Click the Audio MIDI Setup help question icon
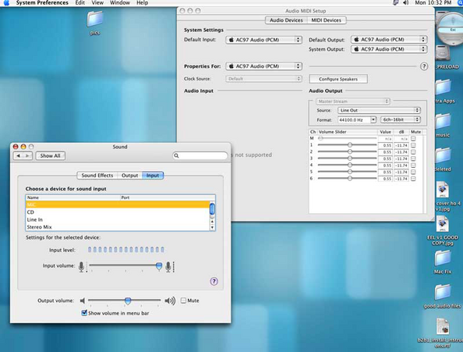Image resolution: width=463 pixels, height=352 pixels. [x=424, y=66]
